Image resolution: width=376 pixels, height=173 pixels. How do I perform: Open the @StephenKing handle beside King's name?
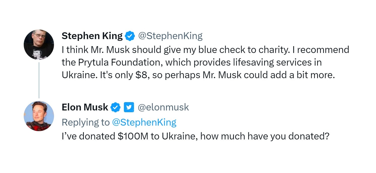[170, 36]
